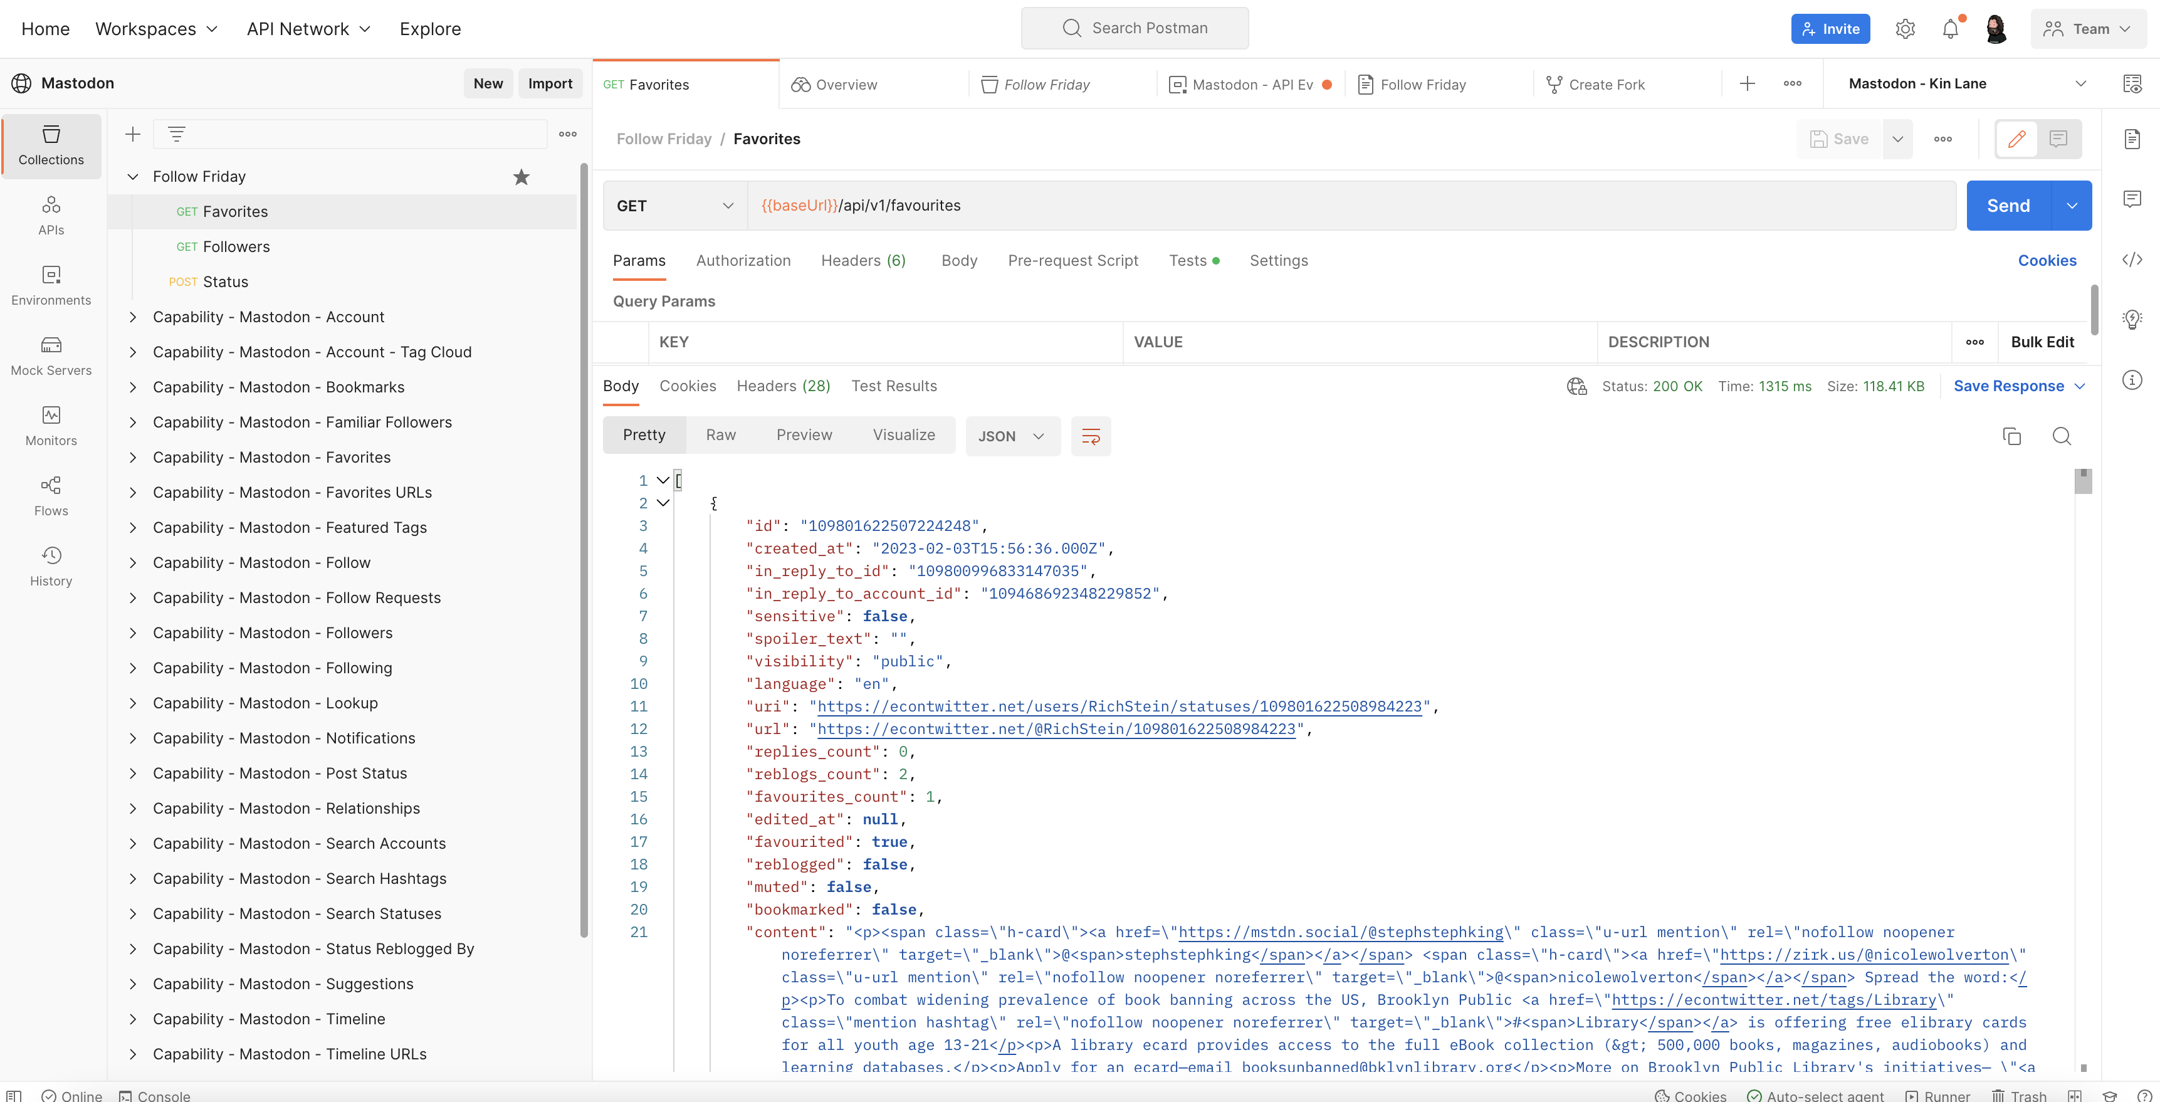Click the network globe icon beside status

point(1576,387)
